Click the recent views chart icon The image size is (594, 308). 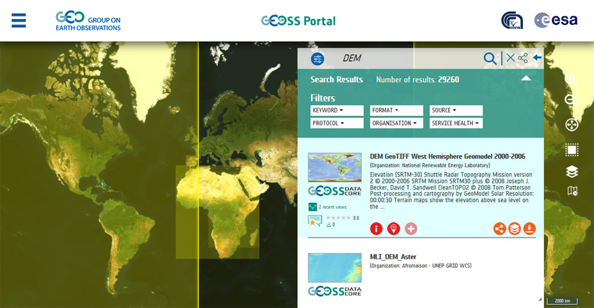click(313, 207)
